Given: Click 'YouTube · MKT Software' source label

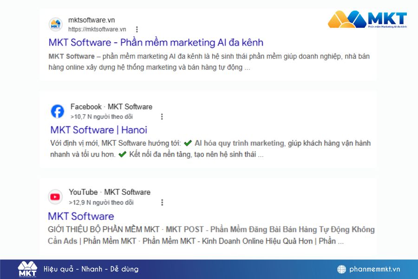Looking at the screenshot, I should point(110,192).
